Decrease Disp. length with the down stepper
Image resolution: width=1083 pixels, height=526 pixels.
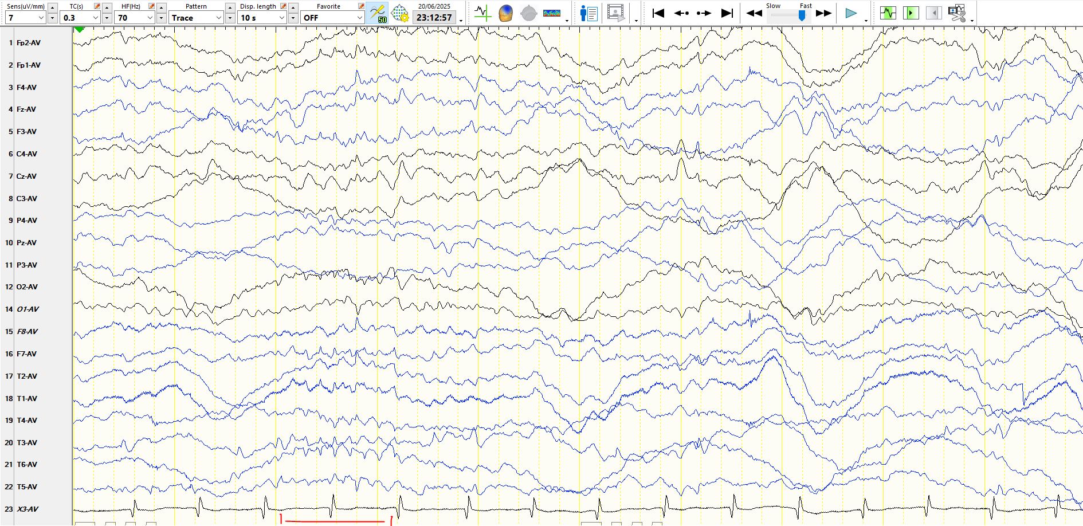pyautogui.click(x=293, y=18)
